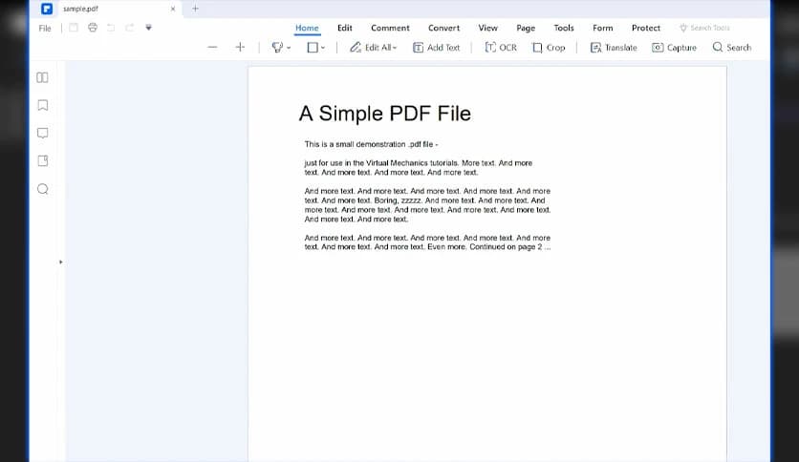Click the title 'A Simple PDF File'
The width and height of the screenshot is (799, 462).
point(385,114)
